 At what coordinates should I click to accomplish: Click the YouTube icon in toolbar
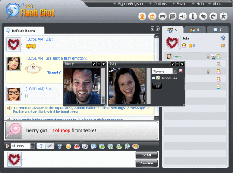[x=77, y=146]
